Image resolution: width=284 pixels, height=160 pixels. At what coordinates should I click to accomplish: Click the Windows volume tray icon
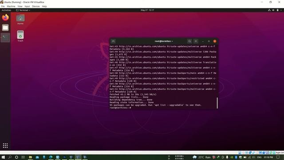coord(253,157)
